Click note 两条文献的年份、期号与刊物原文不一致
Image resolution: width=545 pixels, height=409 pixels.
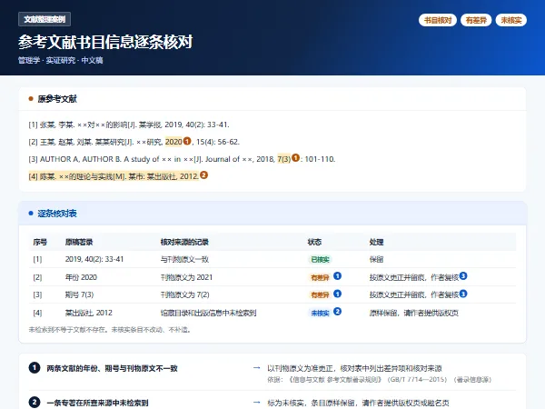point(113,368)
